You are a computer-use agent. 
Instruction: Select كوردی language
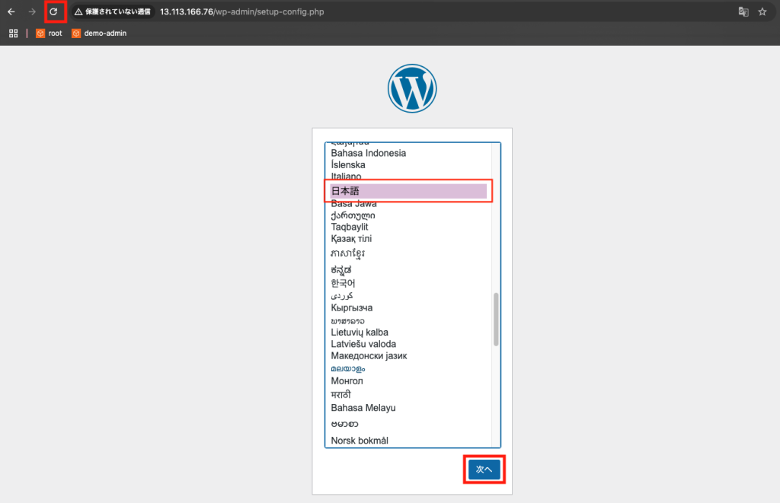408,296
